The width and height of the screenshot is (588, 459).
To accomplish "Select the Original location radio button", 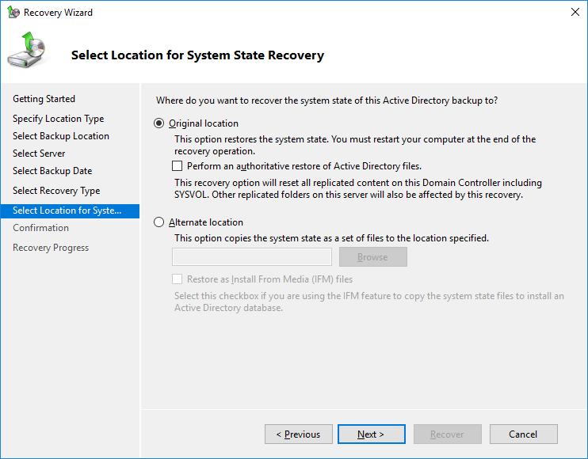I will (159, 123).
